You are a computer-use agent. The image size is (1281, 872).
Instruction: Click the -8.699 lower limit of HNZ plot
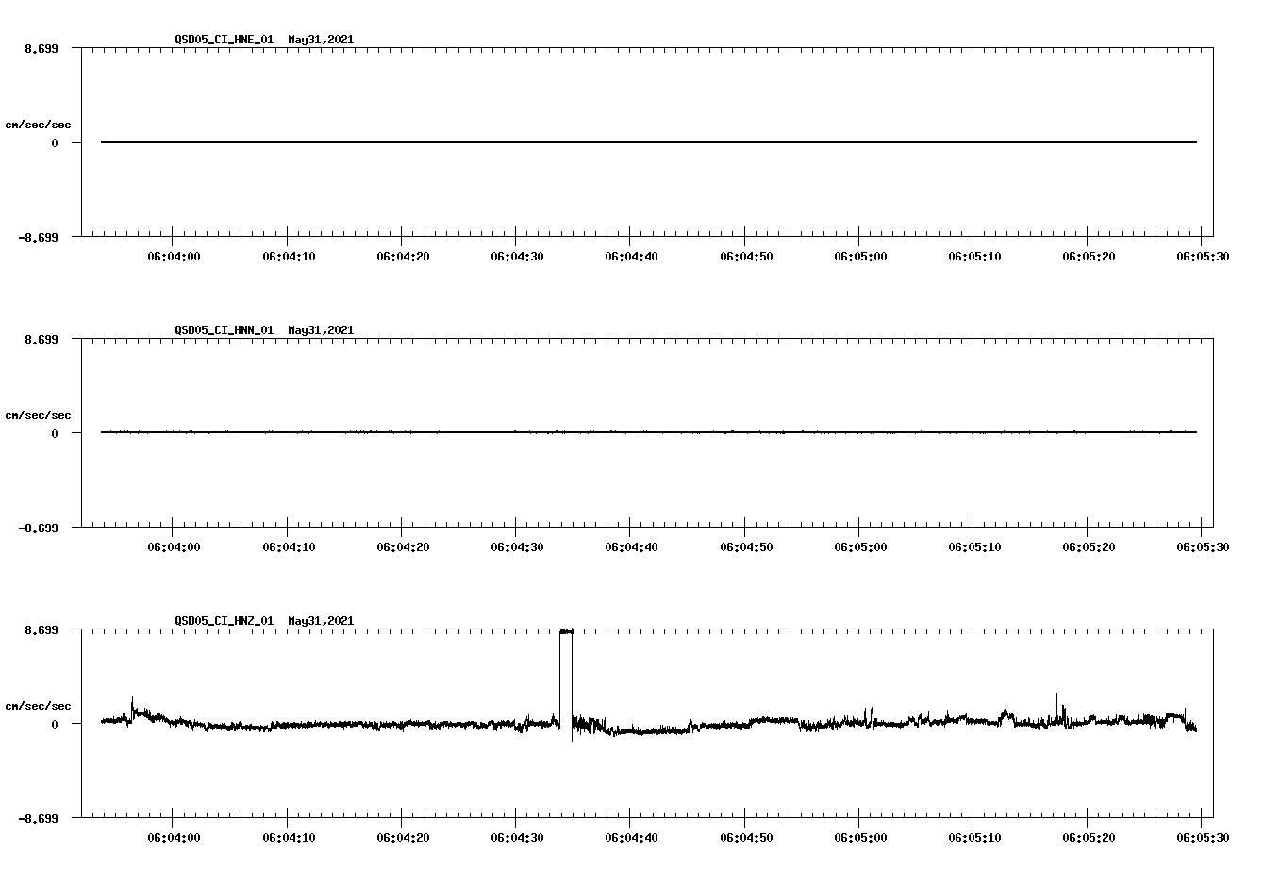[x=38, y=819]
